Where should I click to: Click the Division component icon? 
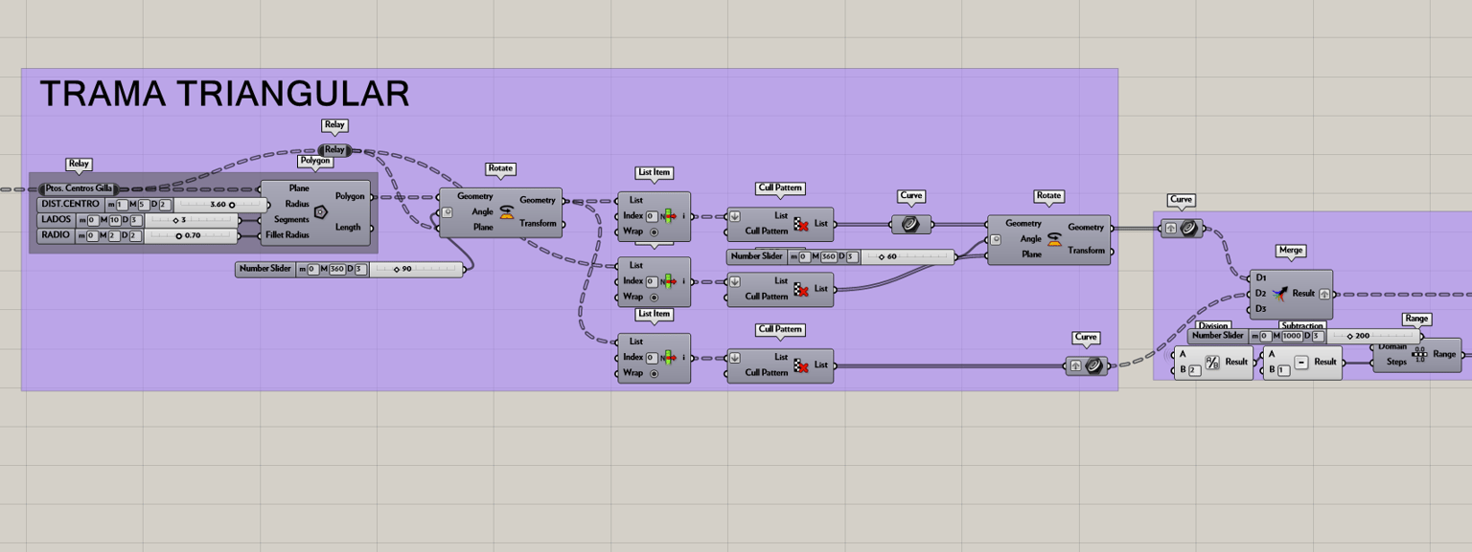coord(1212,363)
